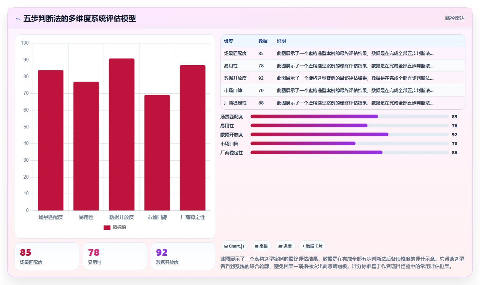Click the 易用性 bar in the chart
Viewport: 480px width, 285px height.
pos(86,146)
